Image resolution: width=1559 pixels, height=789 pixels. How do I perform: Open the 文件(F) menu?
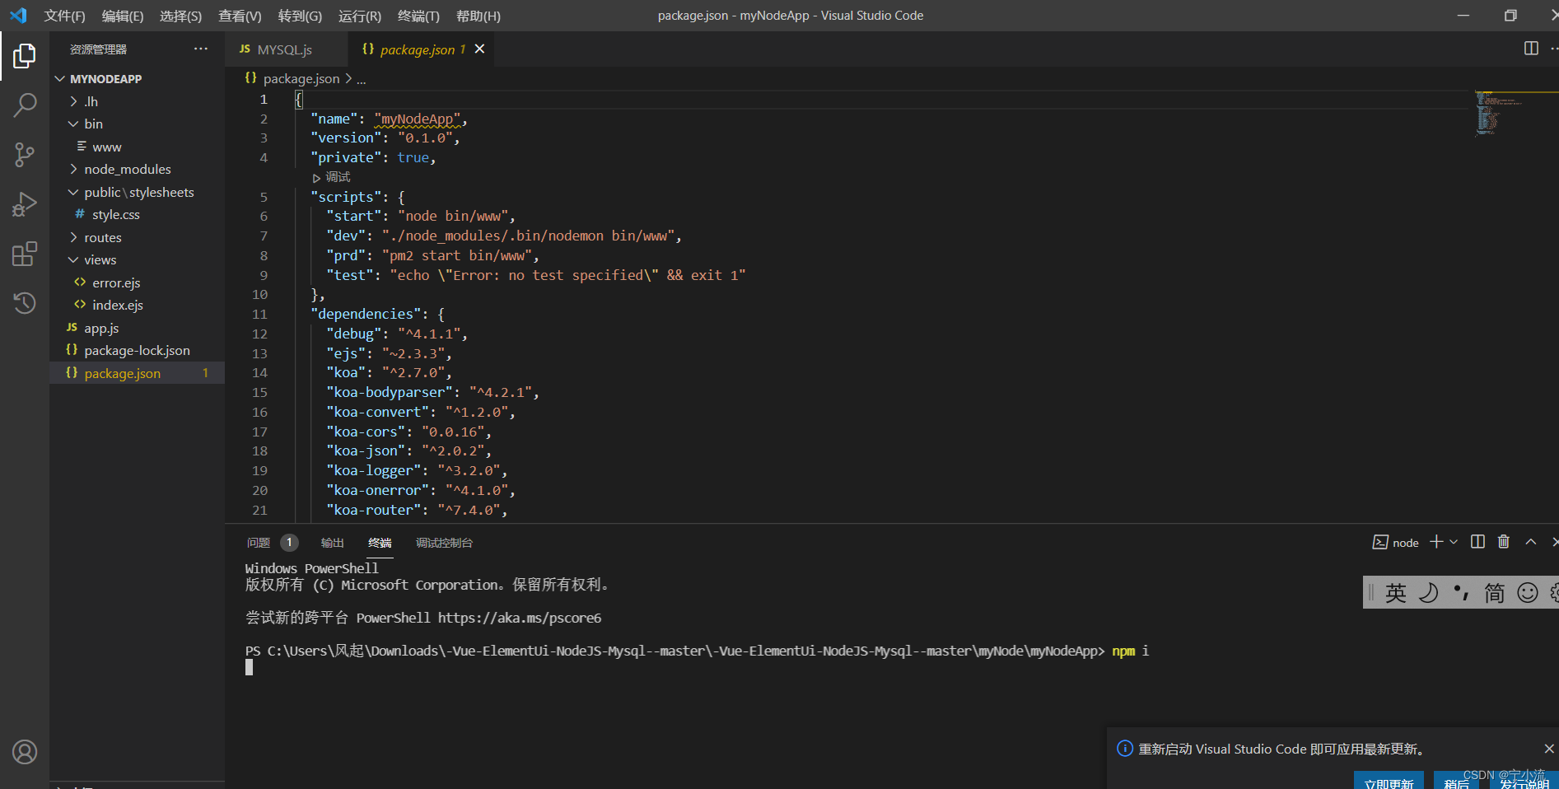(x=64, y=16)
